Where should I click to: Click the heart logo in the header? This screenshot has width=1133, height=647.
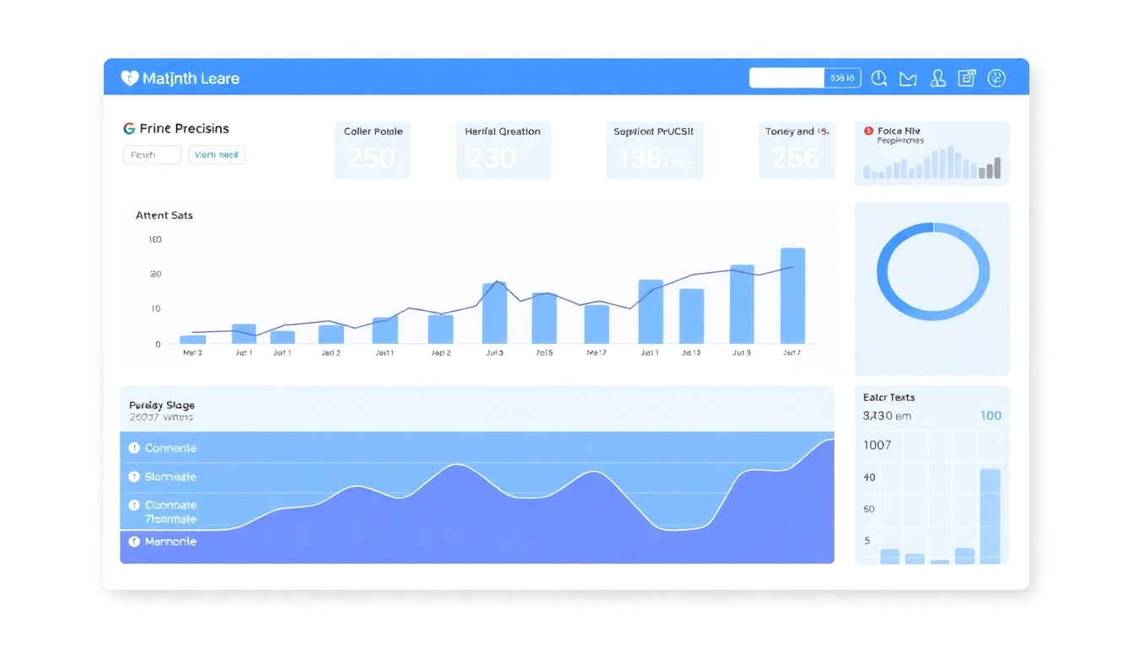pos(128,78)
